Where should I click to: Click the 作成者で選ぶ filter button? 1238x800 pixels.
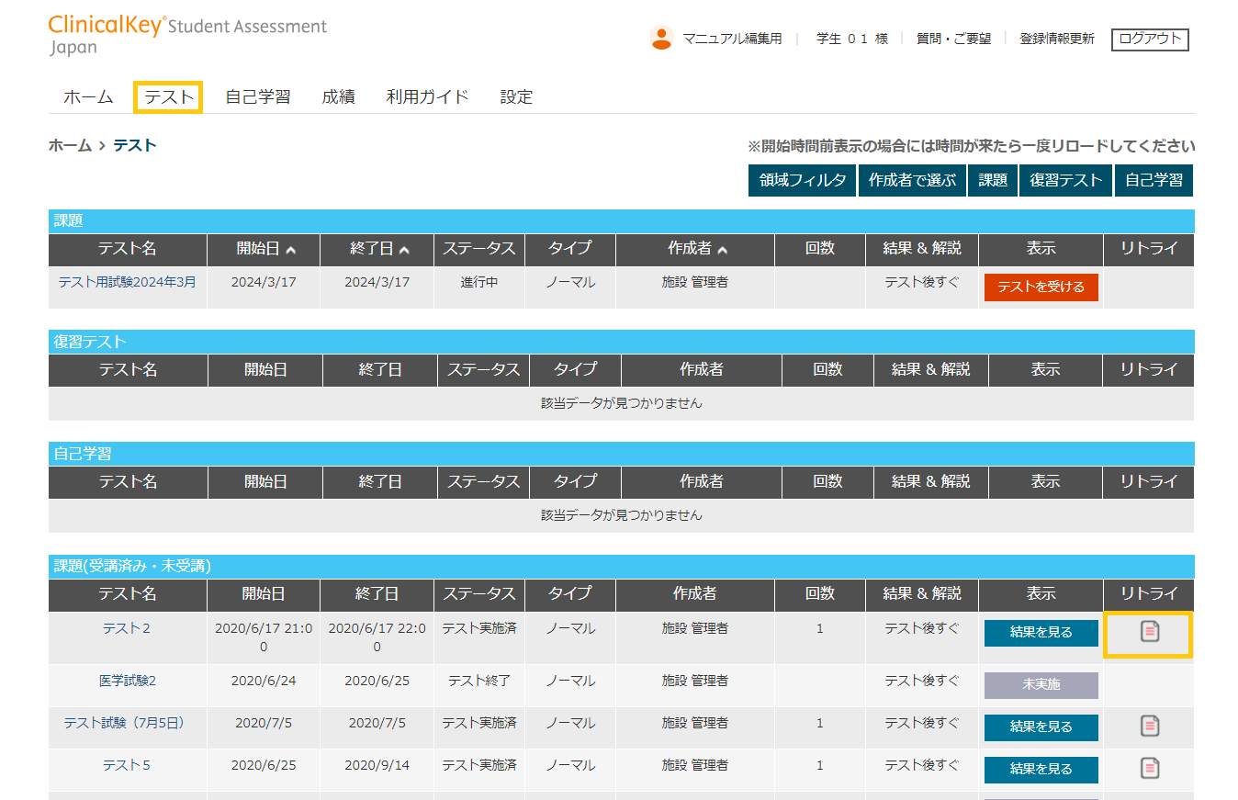pyautogui.click(x=912, y=180)
